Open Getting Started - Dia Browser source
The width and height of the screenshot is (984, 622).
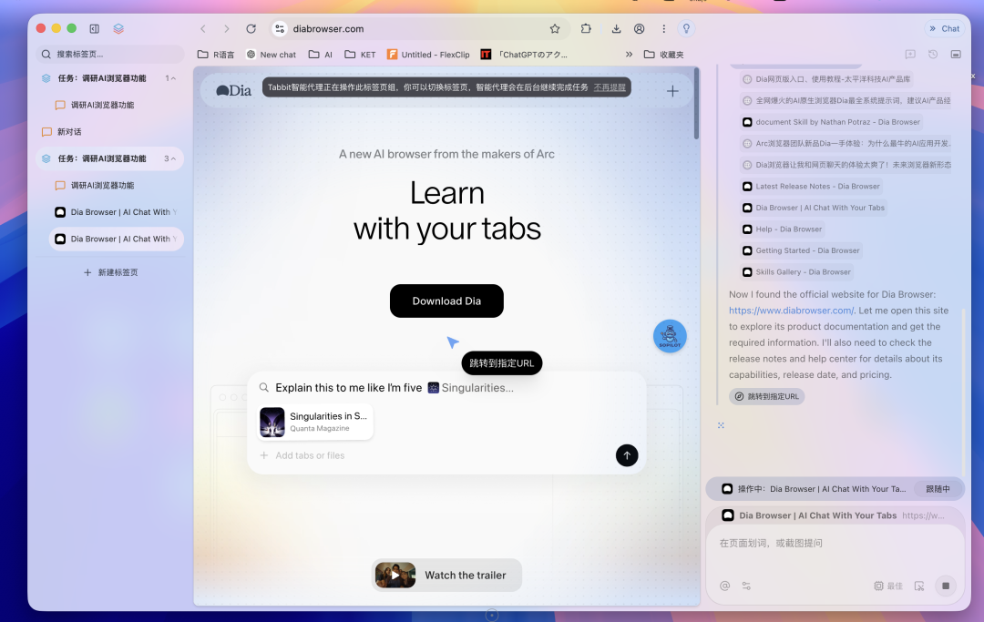pos(801,250)
